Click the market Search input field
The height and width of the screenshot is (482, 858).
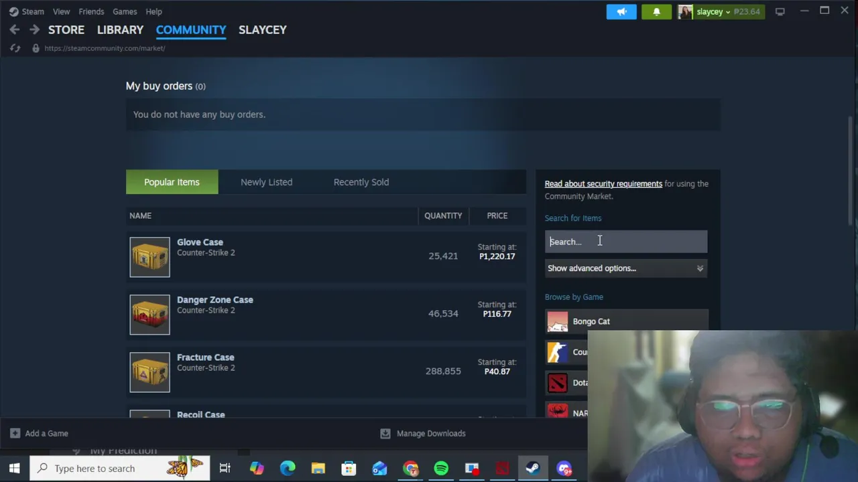[625, 242]
